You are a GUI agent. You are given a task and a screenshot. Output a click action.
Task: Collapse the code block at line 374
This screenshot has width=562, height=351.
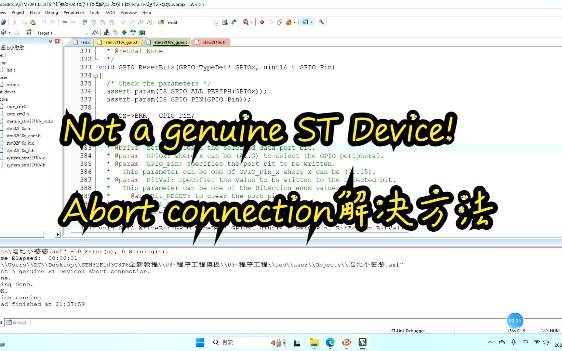pos(96,75)
